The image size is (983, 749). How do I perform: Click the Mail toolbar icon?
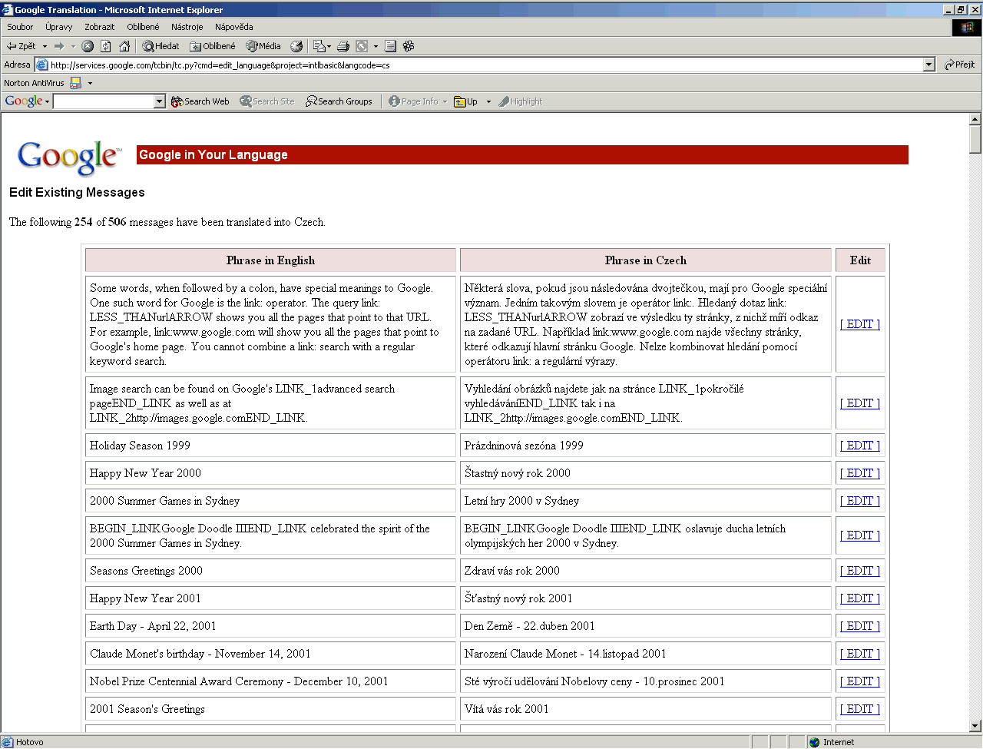pos(319,46)
